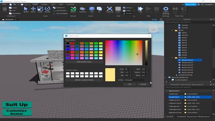
Task: Switch to the VIEW ribbon tab
Action: 61,4
